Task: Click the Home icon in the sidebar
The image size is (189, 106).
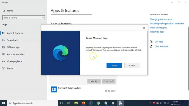Action: pyautogui.click(x=4, y=11)
